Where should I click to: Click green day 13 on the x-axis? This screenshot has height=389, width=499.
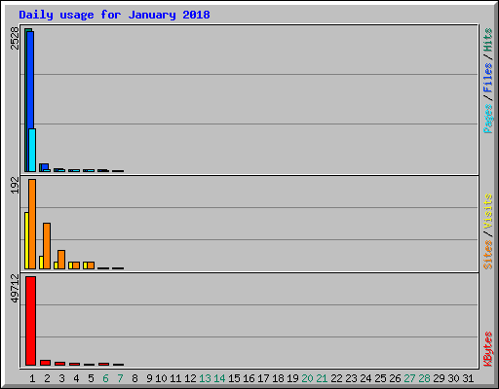click(x=205, y=378)
